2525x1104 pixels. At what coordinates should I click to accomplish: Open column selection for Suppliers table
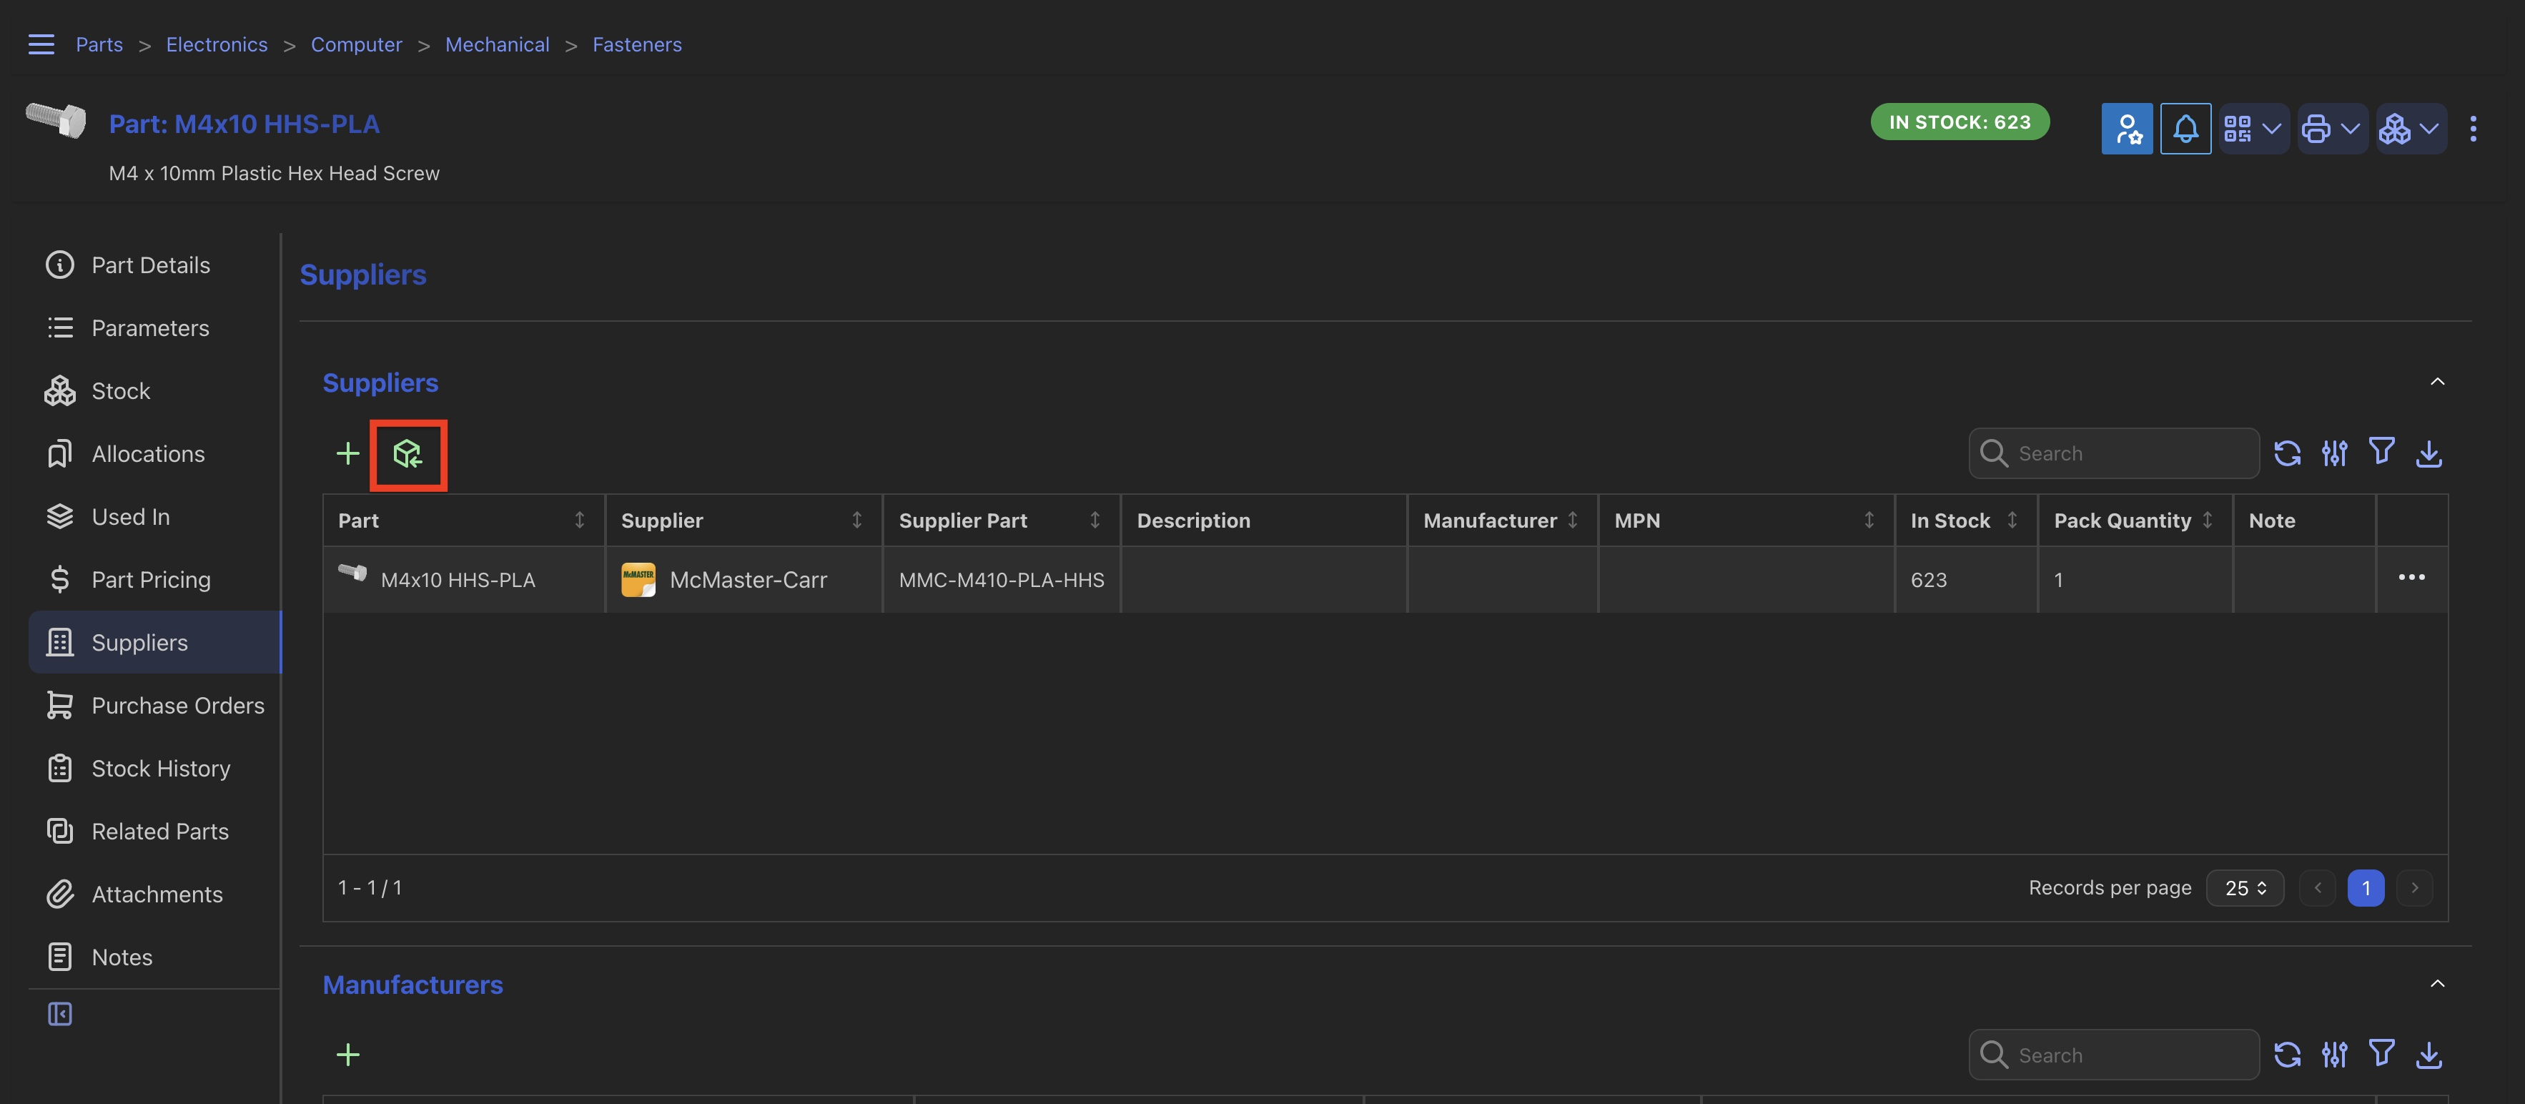point(2334,453)
